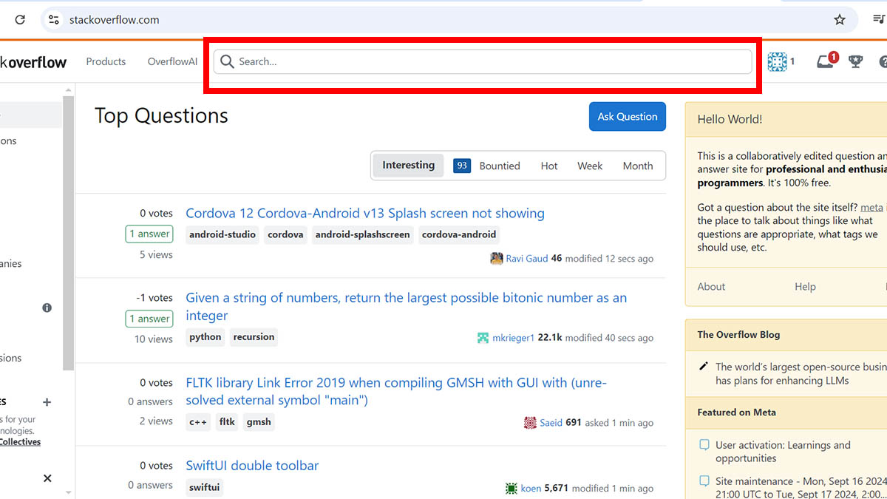This screenshot has height=499, width=887.
Task: Click the android-studio tag
Action: coord(222,235)
